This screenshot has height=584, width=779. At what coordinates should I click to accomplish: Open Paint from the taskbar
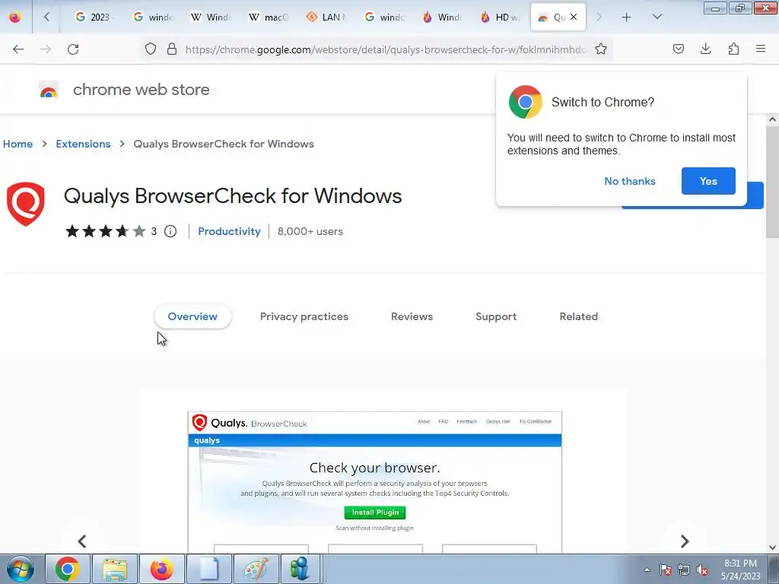[256, 569]
